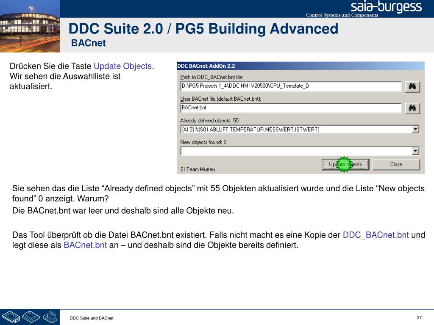Click the Path to DDC_BACnet.bnt file field
Image resolution: width=434 pixels, height=325 pixels.
(291, 86)
